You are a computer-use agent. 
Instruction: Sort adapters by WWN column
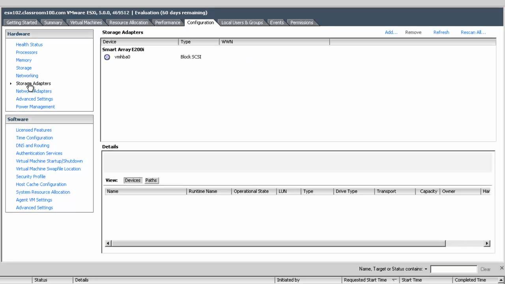(x=274, y=42)
